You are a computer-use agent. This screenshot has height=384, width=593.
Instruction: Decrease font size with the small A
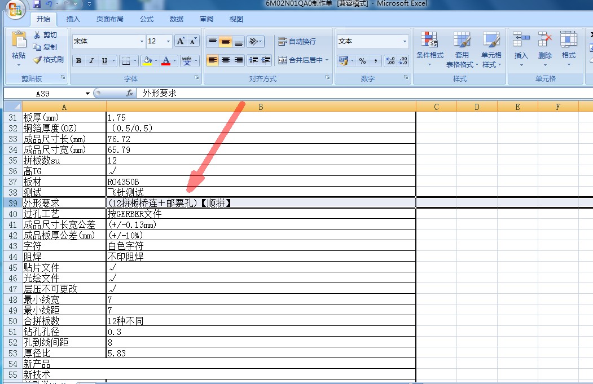193,41
